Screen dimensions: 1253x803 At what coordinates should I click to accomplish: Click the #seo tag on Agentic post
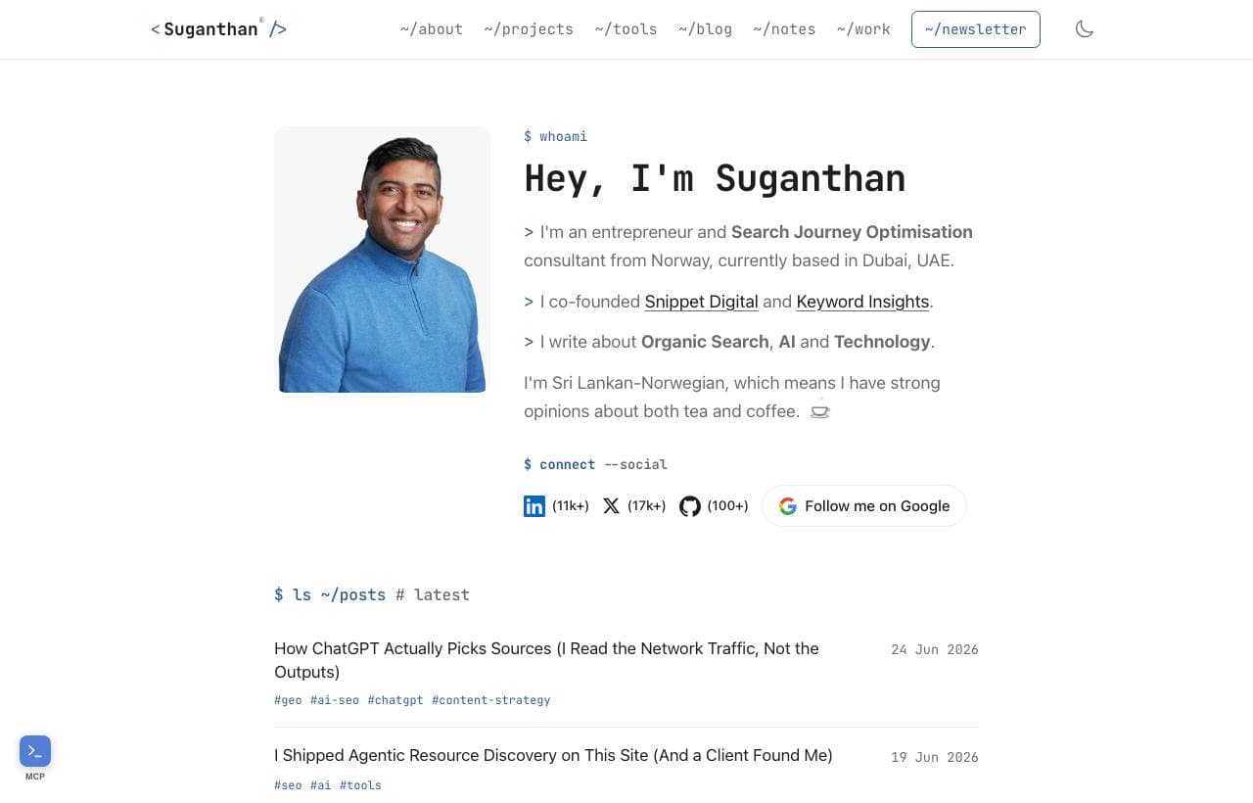(288, 785)
